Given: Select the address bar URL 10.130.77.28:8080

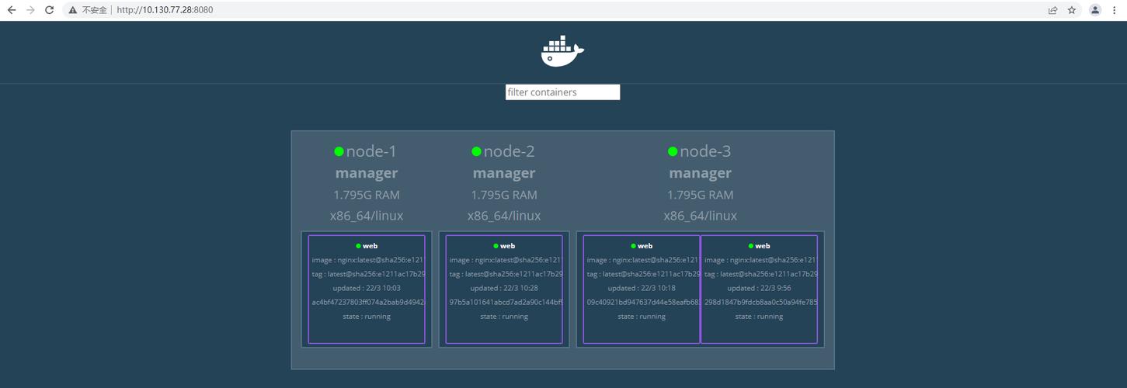Looking at the screenshot, I should coord(165,10).
